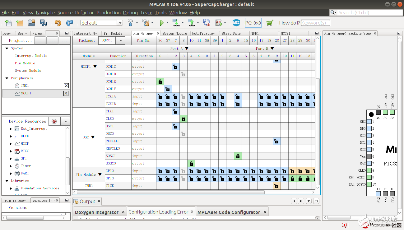Remove TMR1 peripheral with its X box

point(66,86)
